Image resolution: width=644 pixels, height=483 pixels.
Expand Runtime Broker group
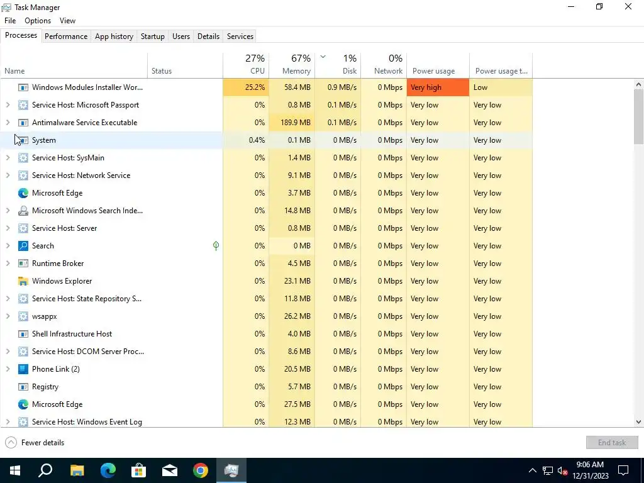click(8, 264)
